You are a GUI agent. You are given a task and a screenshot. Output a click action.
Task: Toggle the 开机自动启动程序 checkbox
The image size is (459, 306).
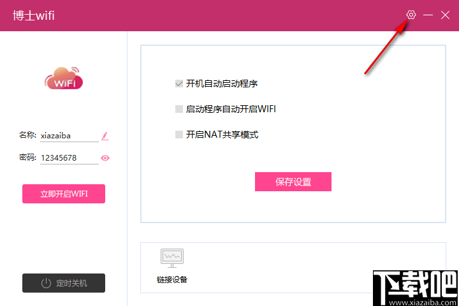179,84
